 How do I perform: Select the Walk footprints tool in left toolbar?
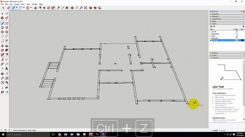point(2,92)
